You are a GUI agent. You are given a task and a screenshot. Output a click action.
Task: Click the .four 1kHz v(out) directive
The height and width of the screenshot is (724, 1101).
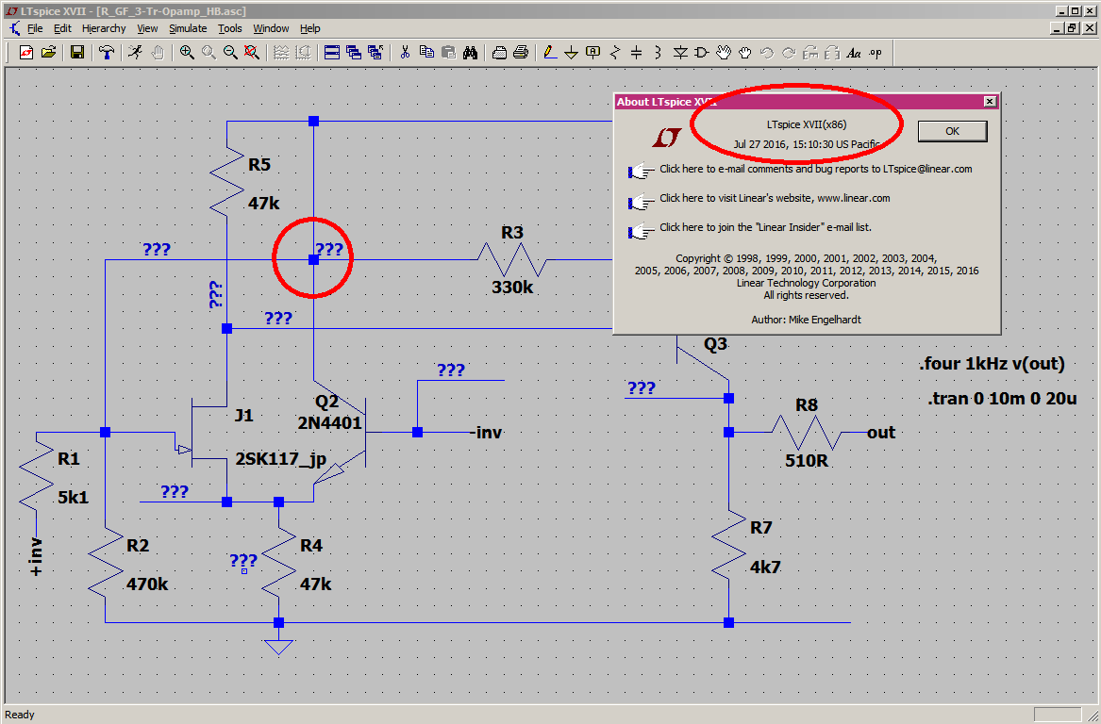(992, 365)
